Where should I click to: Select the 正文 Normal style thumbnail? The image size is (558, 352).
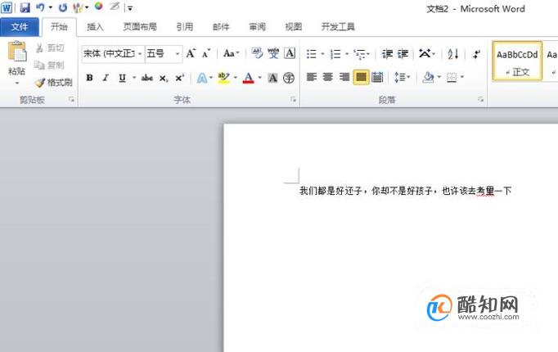coord(517,61)
